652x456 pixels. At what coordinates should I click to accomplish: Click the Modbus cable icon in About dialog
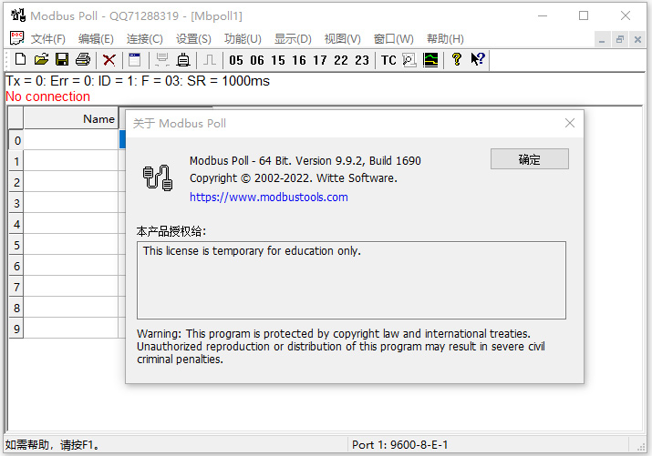pos(158,177)
